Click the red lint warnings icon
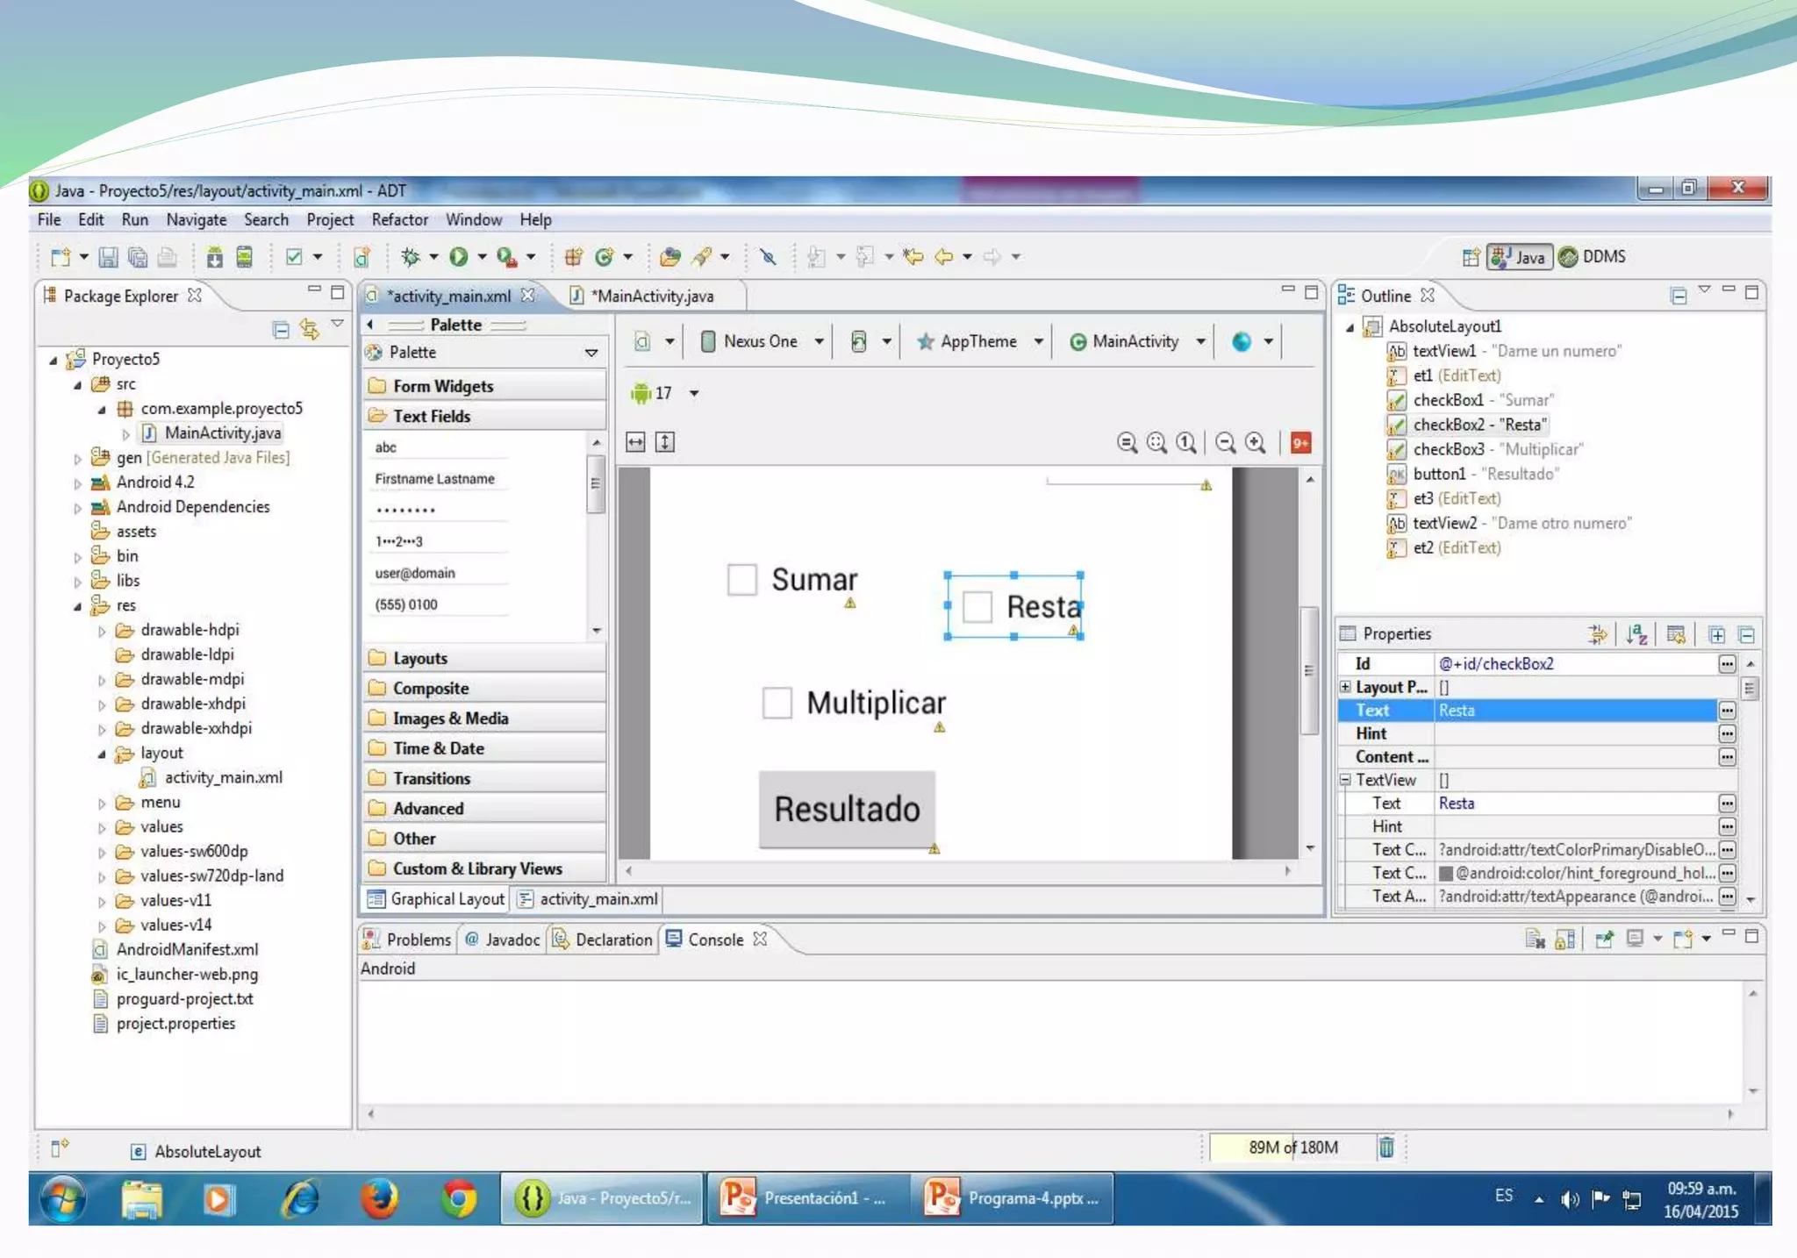The width and height of the screenshot is (1797, 1258). 1300,443
